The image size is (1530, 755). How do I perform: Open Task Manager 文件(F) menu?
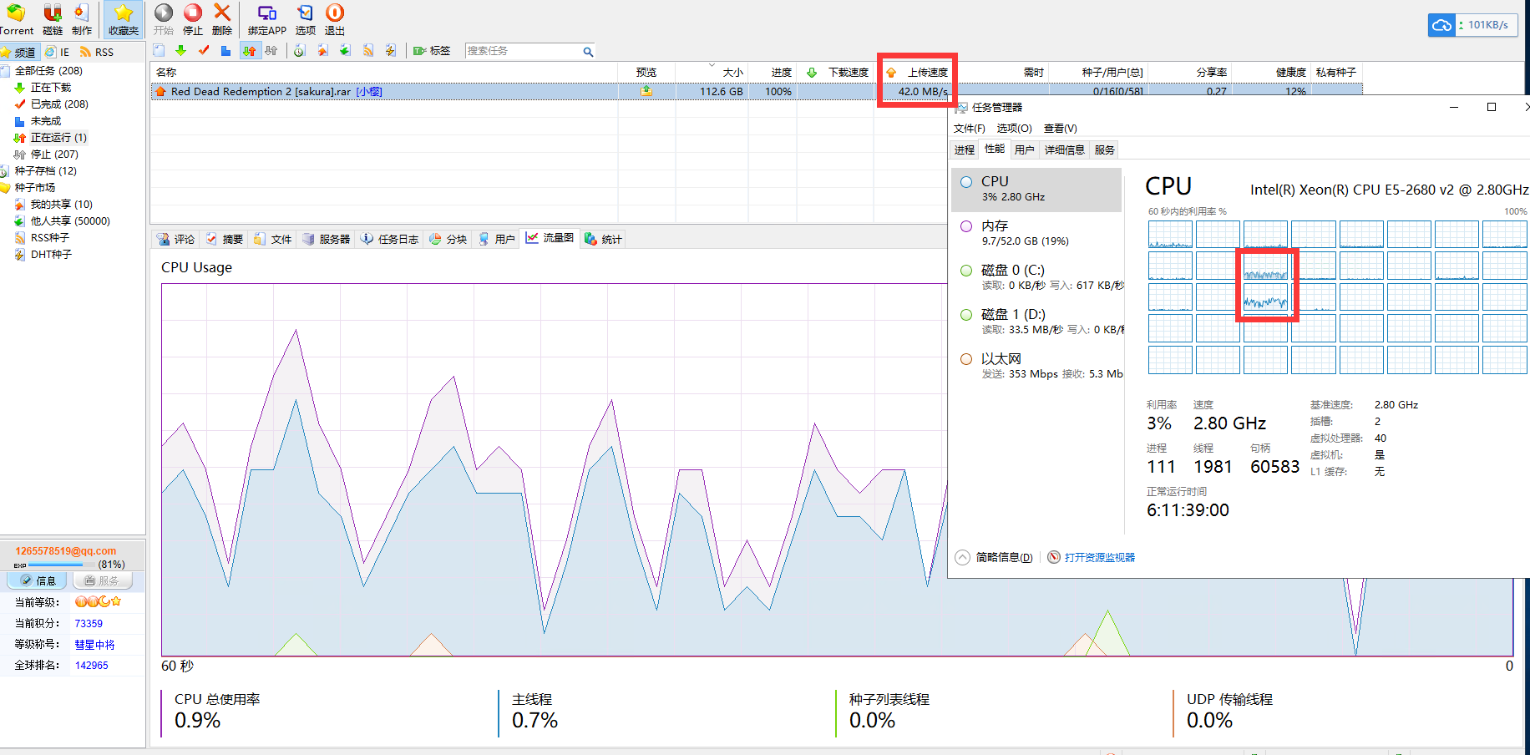[969, 129]
